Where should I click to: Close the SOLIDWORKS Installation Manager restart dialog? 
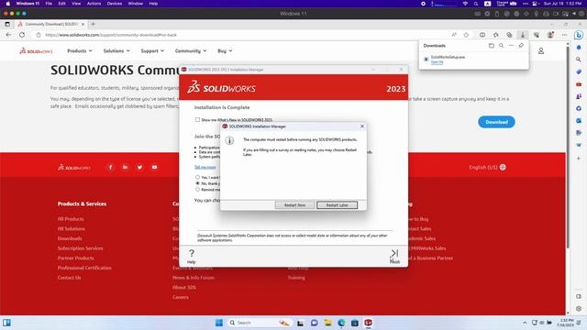[x=362, y=126]
